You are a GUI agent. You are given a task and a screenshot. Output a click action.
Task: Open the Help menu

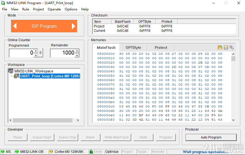click(x=85, y=9)
